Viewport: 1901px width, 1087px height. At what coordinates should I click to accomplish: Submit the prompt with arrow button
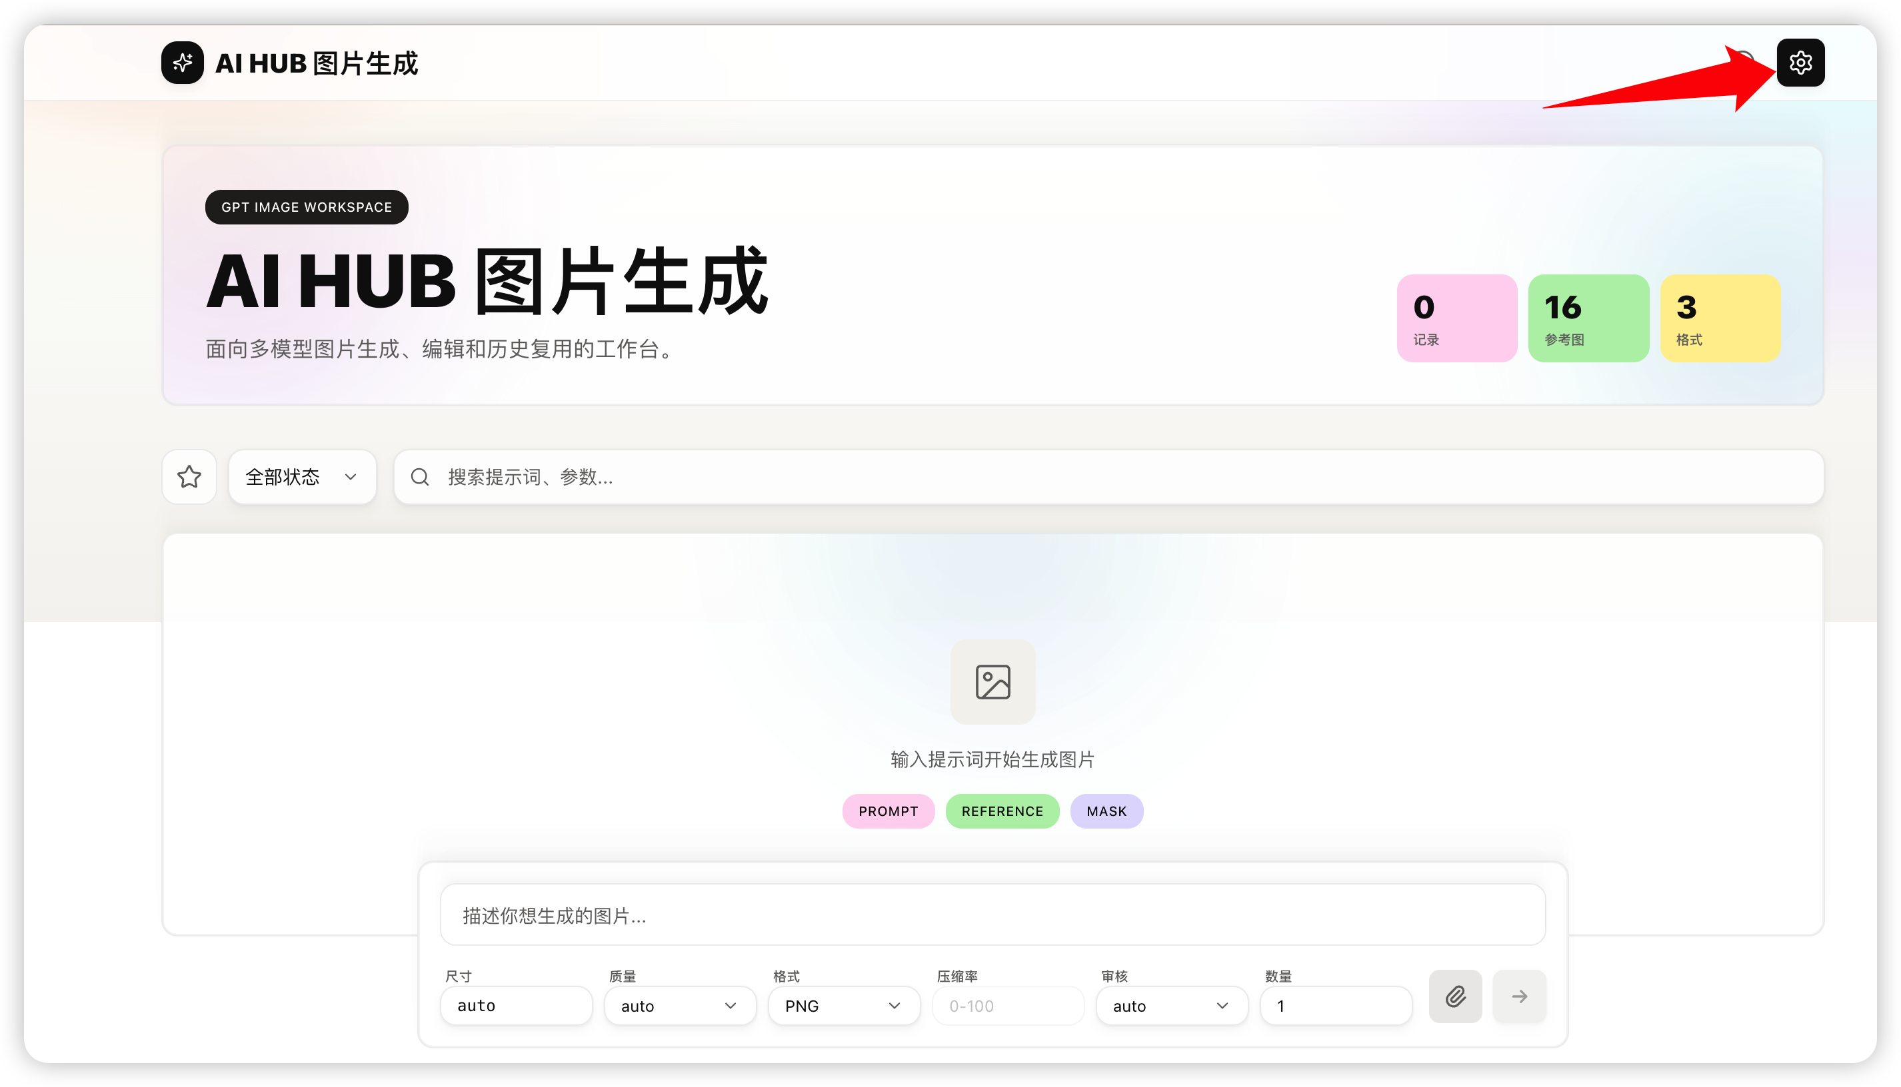coord(1519,996)
